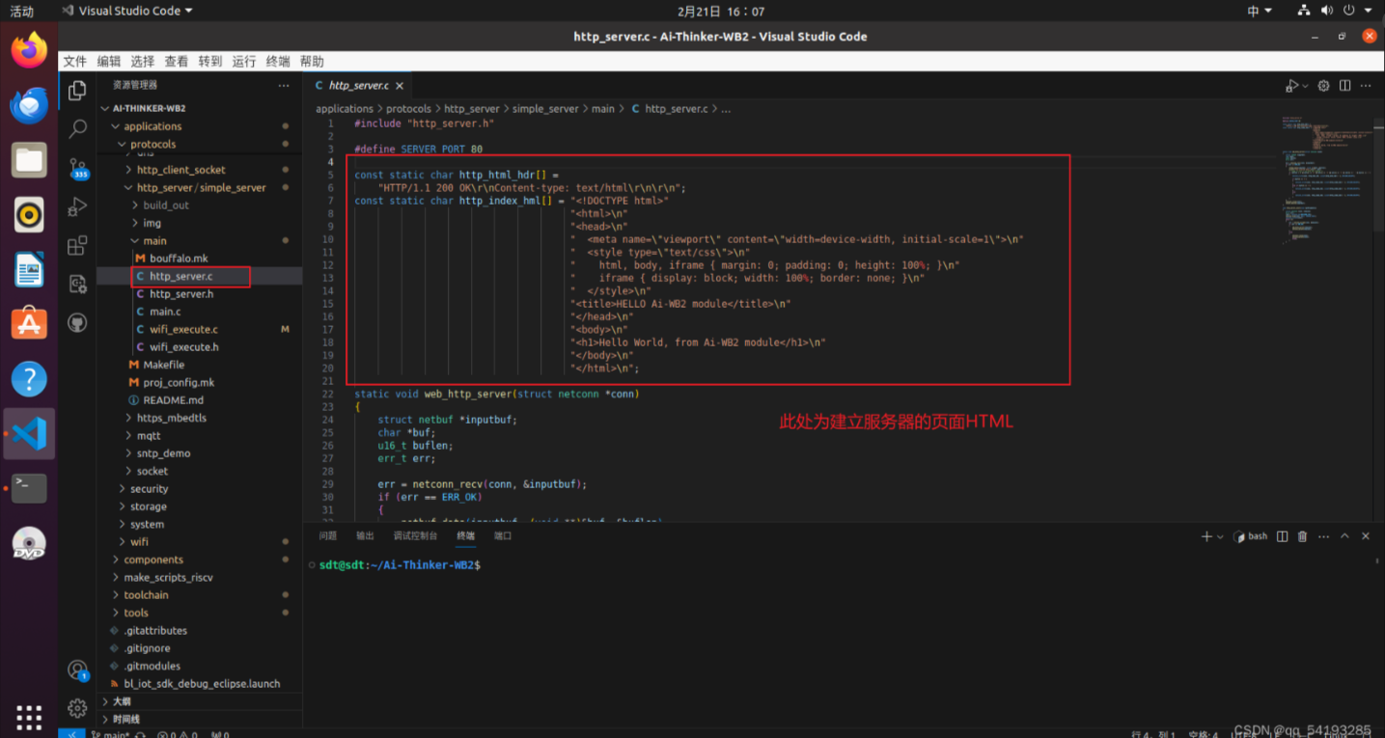The width and height of the screenshot is (1385, 738).
Task: Open the 终端 menu in menu bar
Action: [x=278, y=61]
